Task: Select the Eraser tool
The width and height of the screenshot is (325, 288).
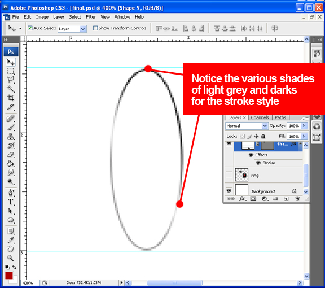Action: pyautogui.click(x=11, y=155)
